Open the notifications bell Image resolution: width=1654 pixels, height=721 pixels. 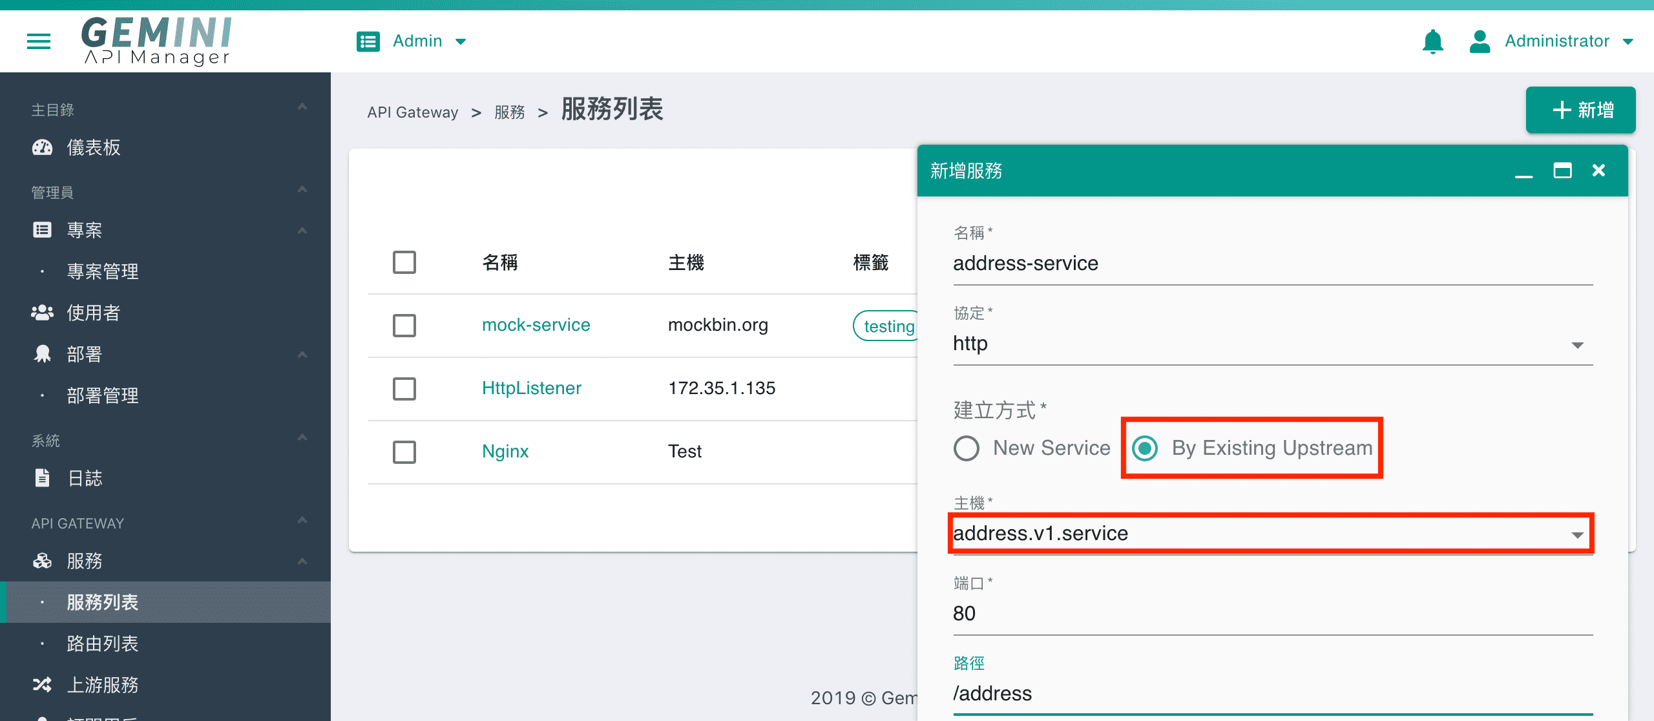1432,41
